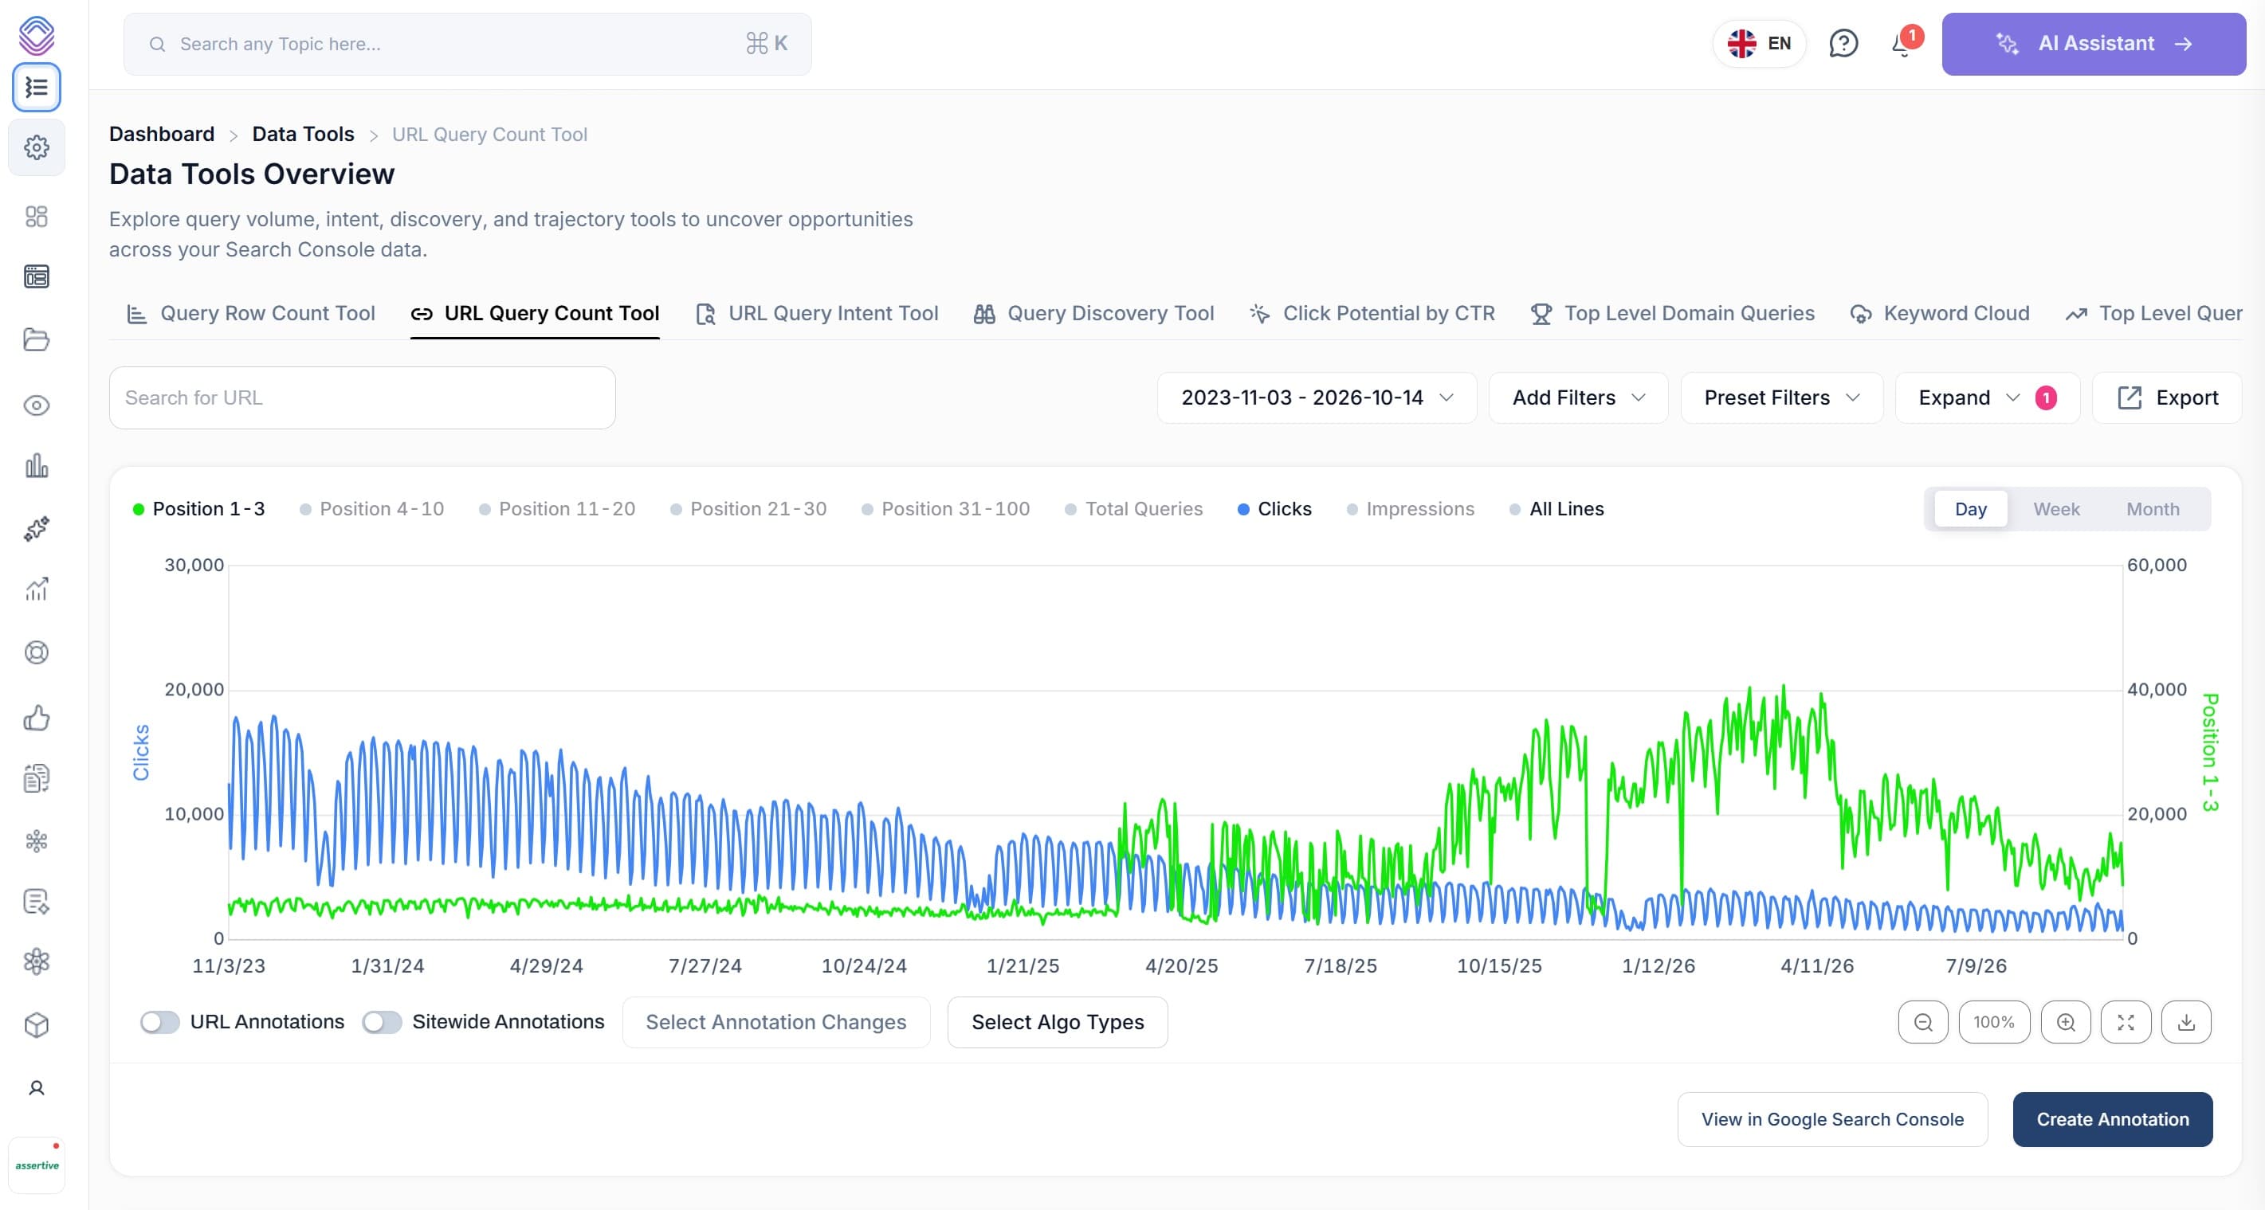
Task: Open notifications bell
Action: coord(1902,43)
